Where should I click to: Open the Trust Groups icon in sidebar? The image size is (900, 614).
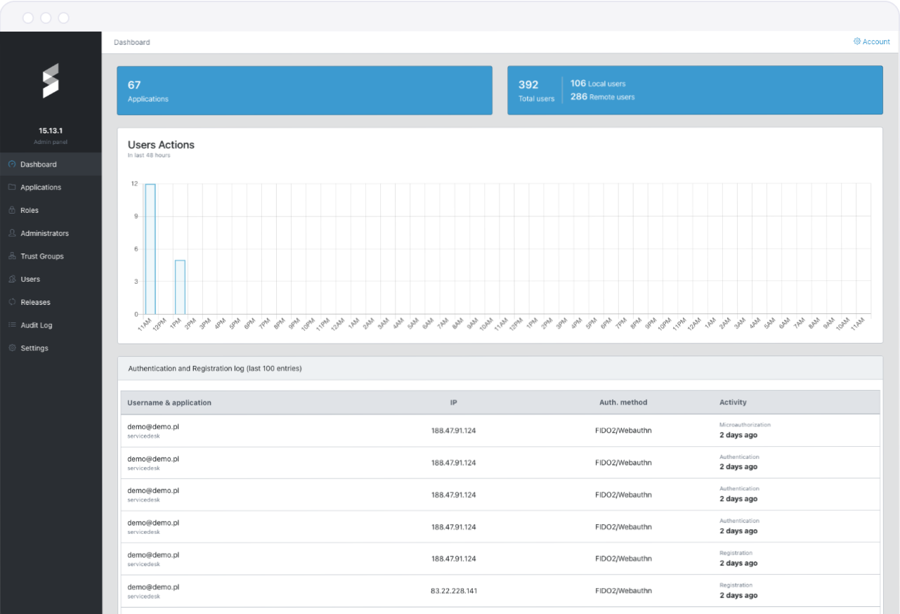tap(11, 256)
